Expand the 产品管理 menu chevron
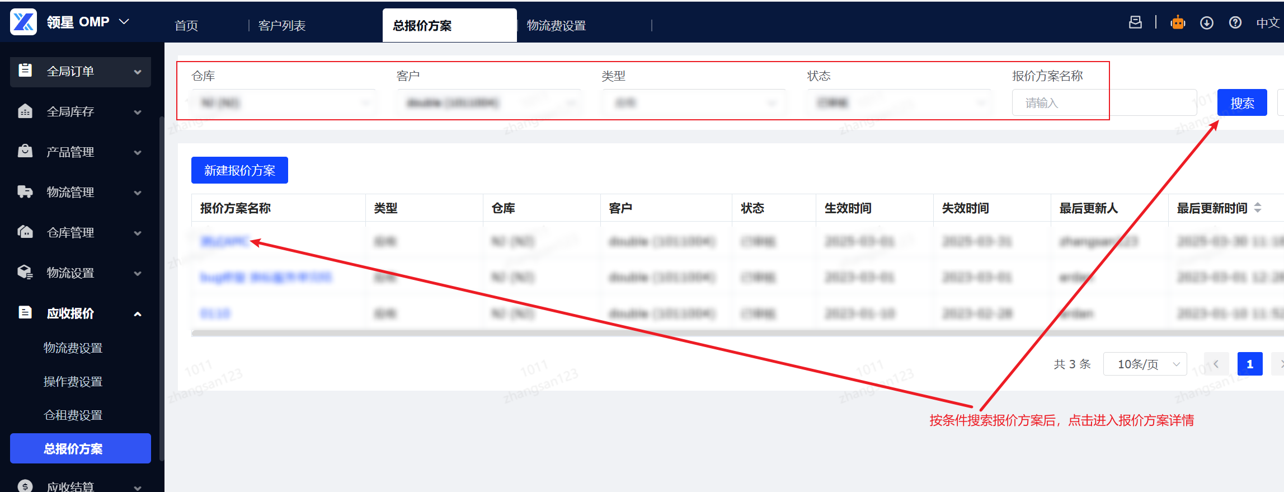 click(x=138, y=153)
